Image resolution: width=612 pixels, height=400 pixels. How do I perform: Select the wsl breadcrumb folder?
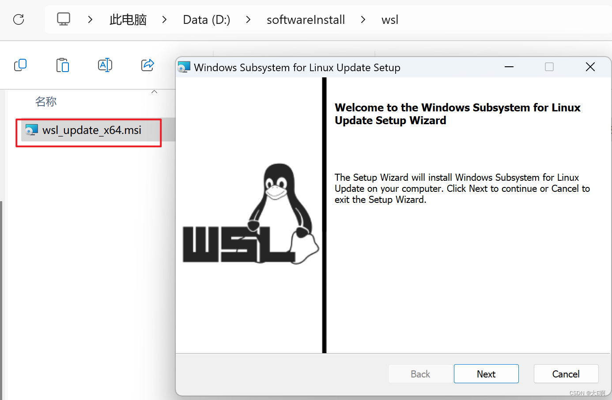[x=390, y=19]
